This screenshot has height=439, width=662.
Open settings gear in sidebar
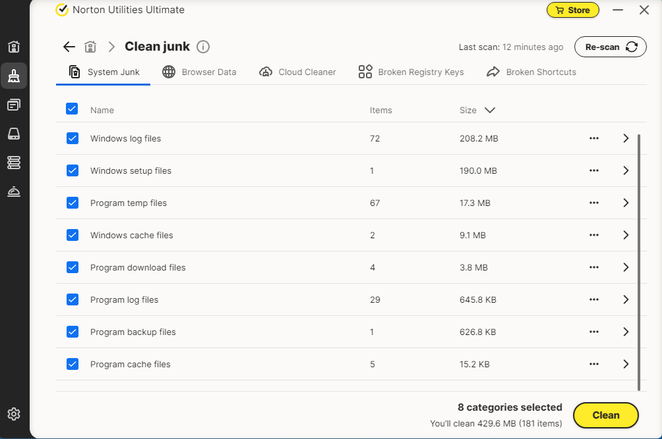click(14, 414)
